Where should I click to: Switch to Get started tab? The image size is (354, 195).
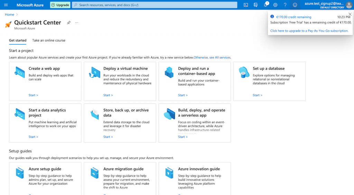tap(18, 40)
